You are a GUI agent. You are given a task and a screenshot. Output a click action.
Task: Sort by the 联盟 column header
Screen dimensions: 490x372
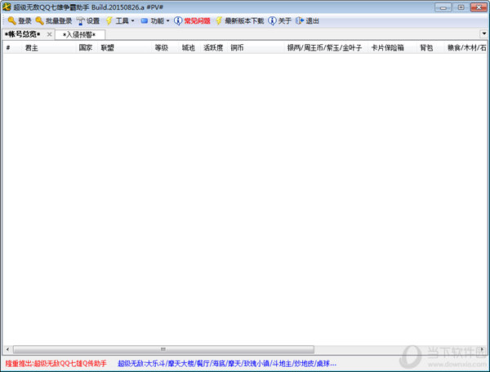pos(107,48)
